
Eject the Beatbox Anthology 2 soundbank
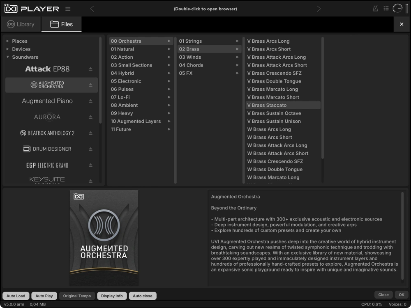(90, 133)
